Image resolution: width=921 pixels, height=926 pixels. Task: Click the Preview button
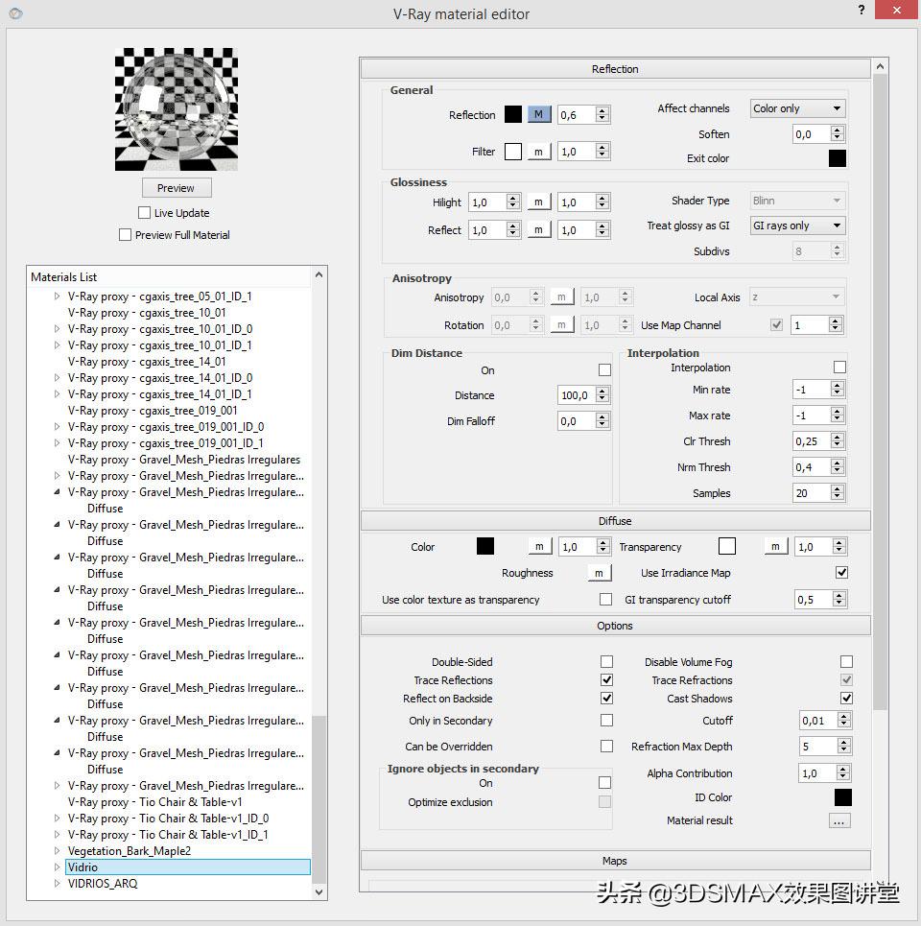pos(176,188)
